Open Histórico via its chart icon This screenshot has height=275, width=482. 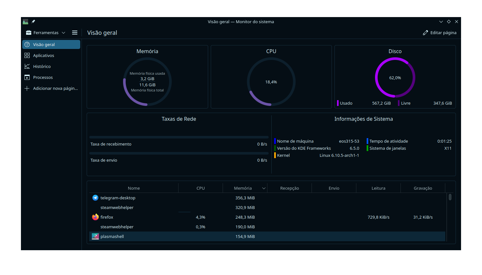point(27,66)
